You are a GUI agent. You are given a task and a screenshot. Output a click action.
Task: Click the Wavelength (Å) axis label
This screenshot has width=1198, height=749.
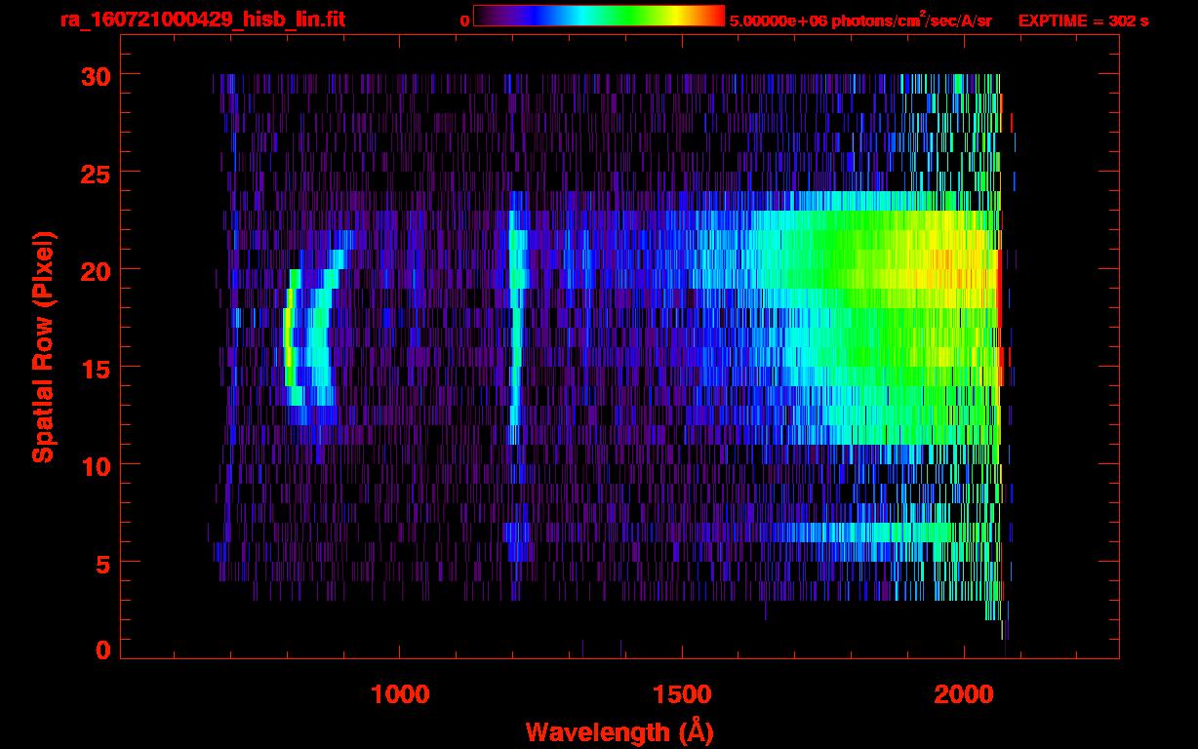click(614, 731)
